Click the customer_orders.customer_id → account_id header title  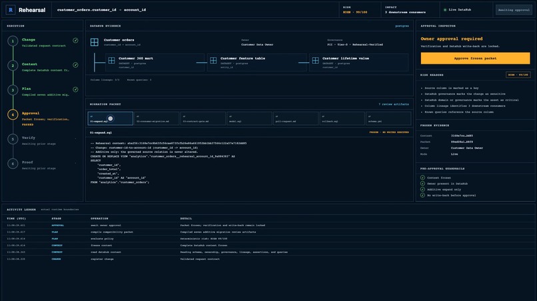101,10
